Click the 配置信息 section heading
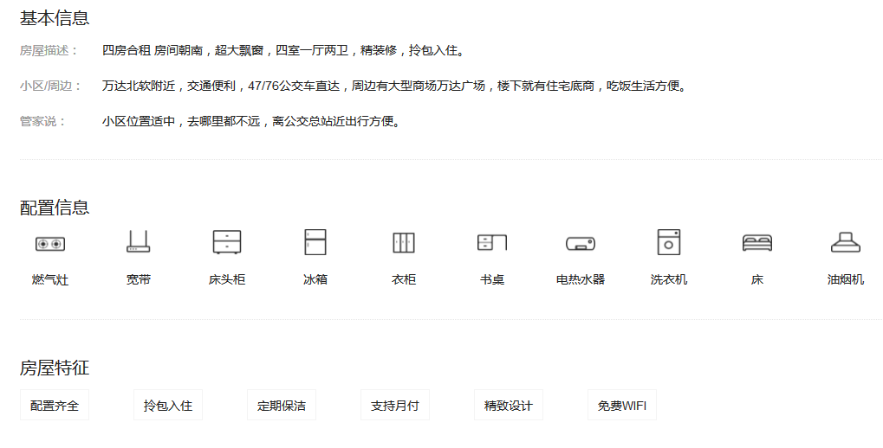883x448 pixels. pos(55,208)
